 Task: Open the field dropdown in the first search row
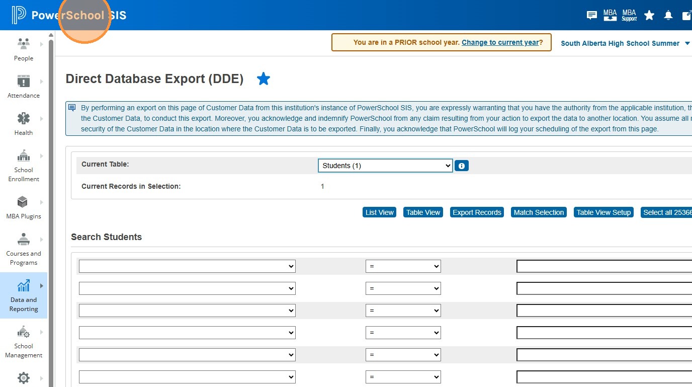coord(187,266)
